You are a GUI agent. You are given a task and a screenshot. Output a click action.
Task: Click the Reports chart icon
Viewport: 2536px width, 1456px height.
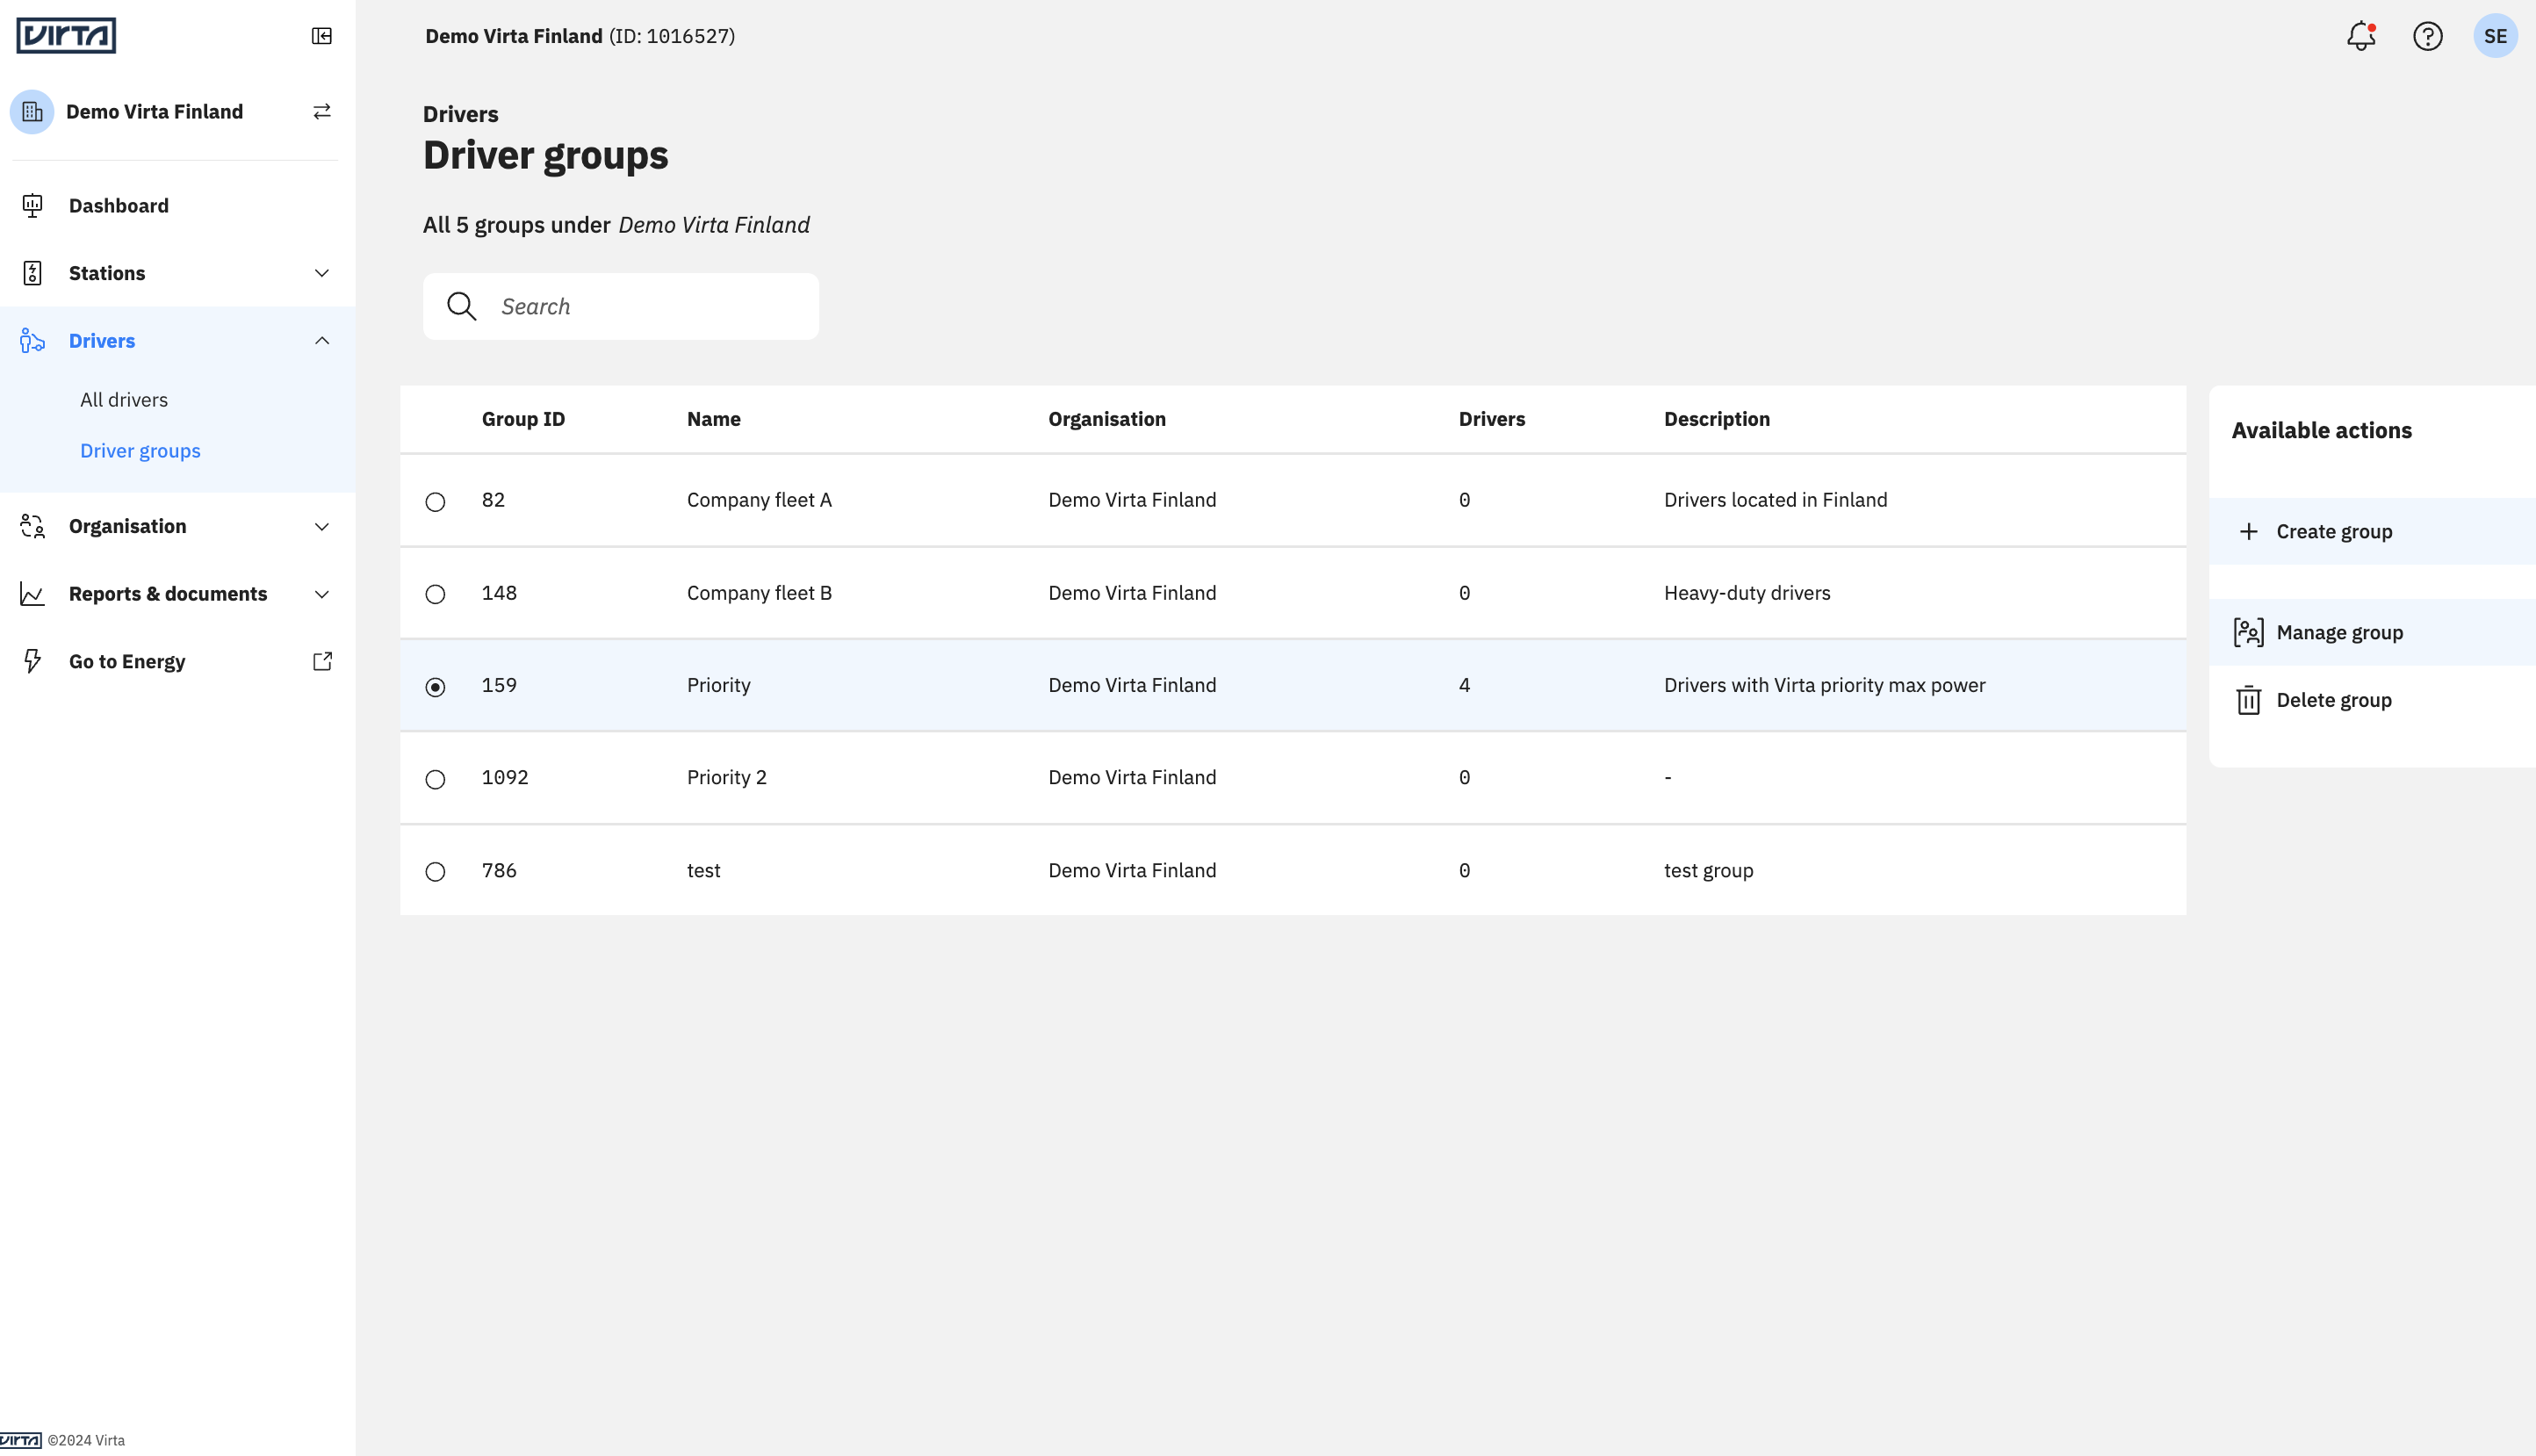click(x=32, y=594)
